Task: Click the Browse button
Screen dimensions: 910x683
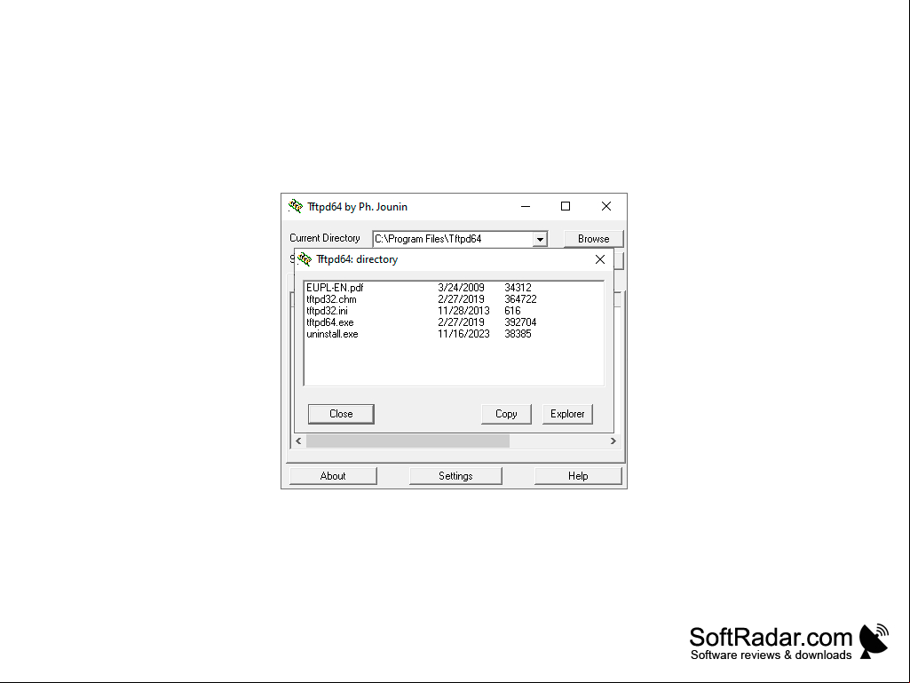Action: pos(593,239)
